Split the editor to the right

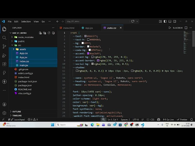click(x=186, y=28)
